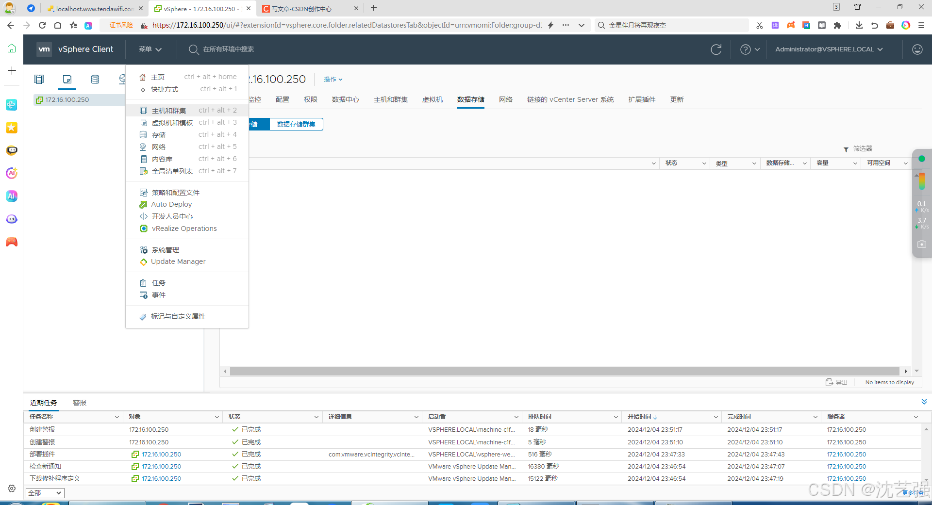Open Free Space column filter chevron
This screenshot has width=932, height=505.
point(905,163)
